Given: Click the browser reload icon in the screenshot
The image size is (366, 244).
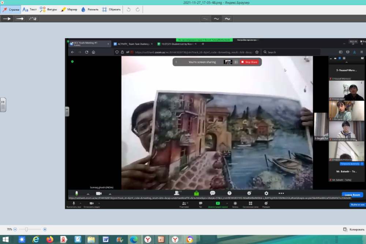Looking at the screenshot, I should click(87, 52).
